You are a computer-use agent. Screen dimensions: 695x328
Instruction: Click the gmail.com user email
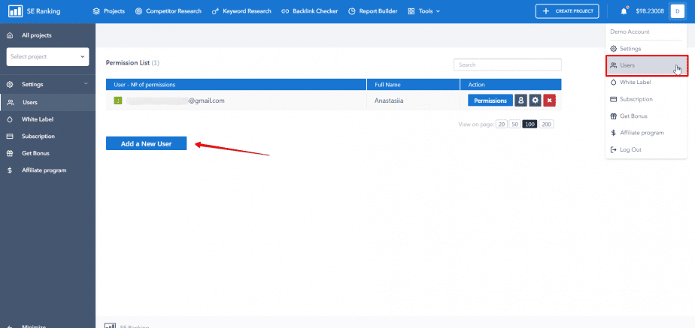tap(175, 101)
